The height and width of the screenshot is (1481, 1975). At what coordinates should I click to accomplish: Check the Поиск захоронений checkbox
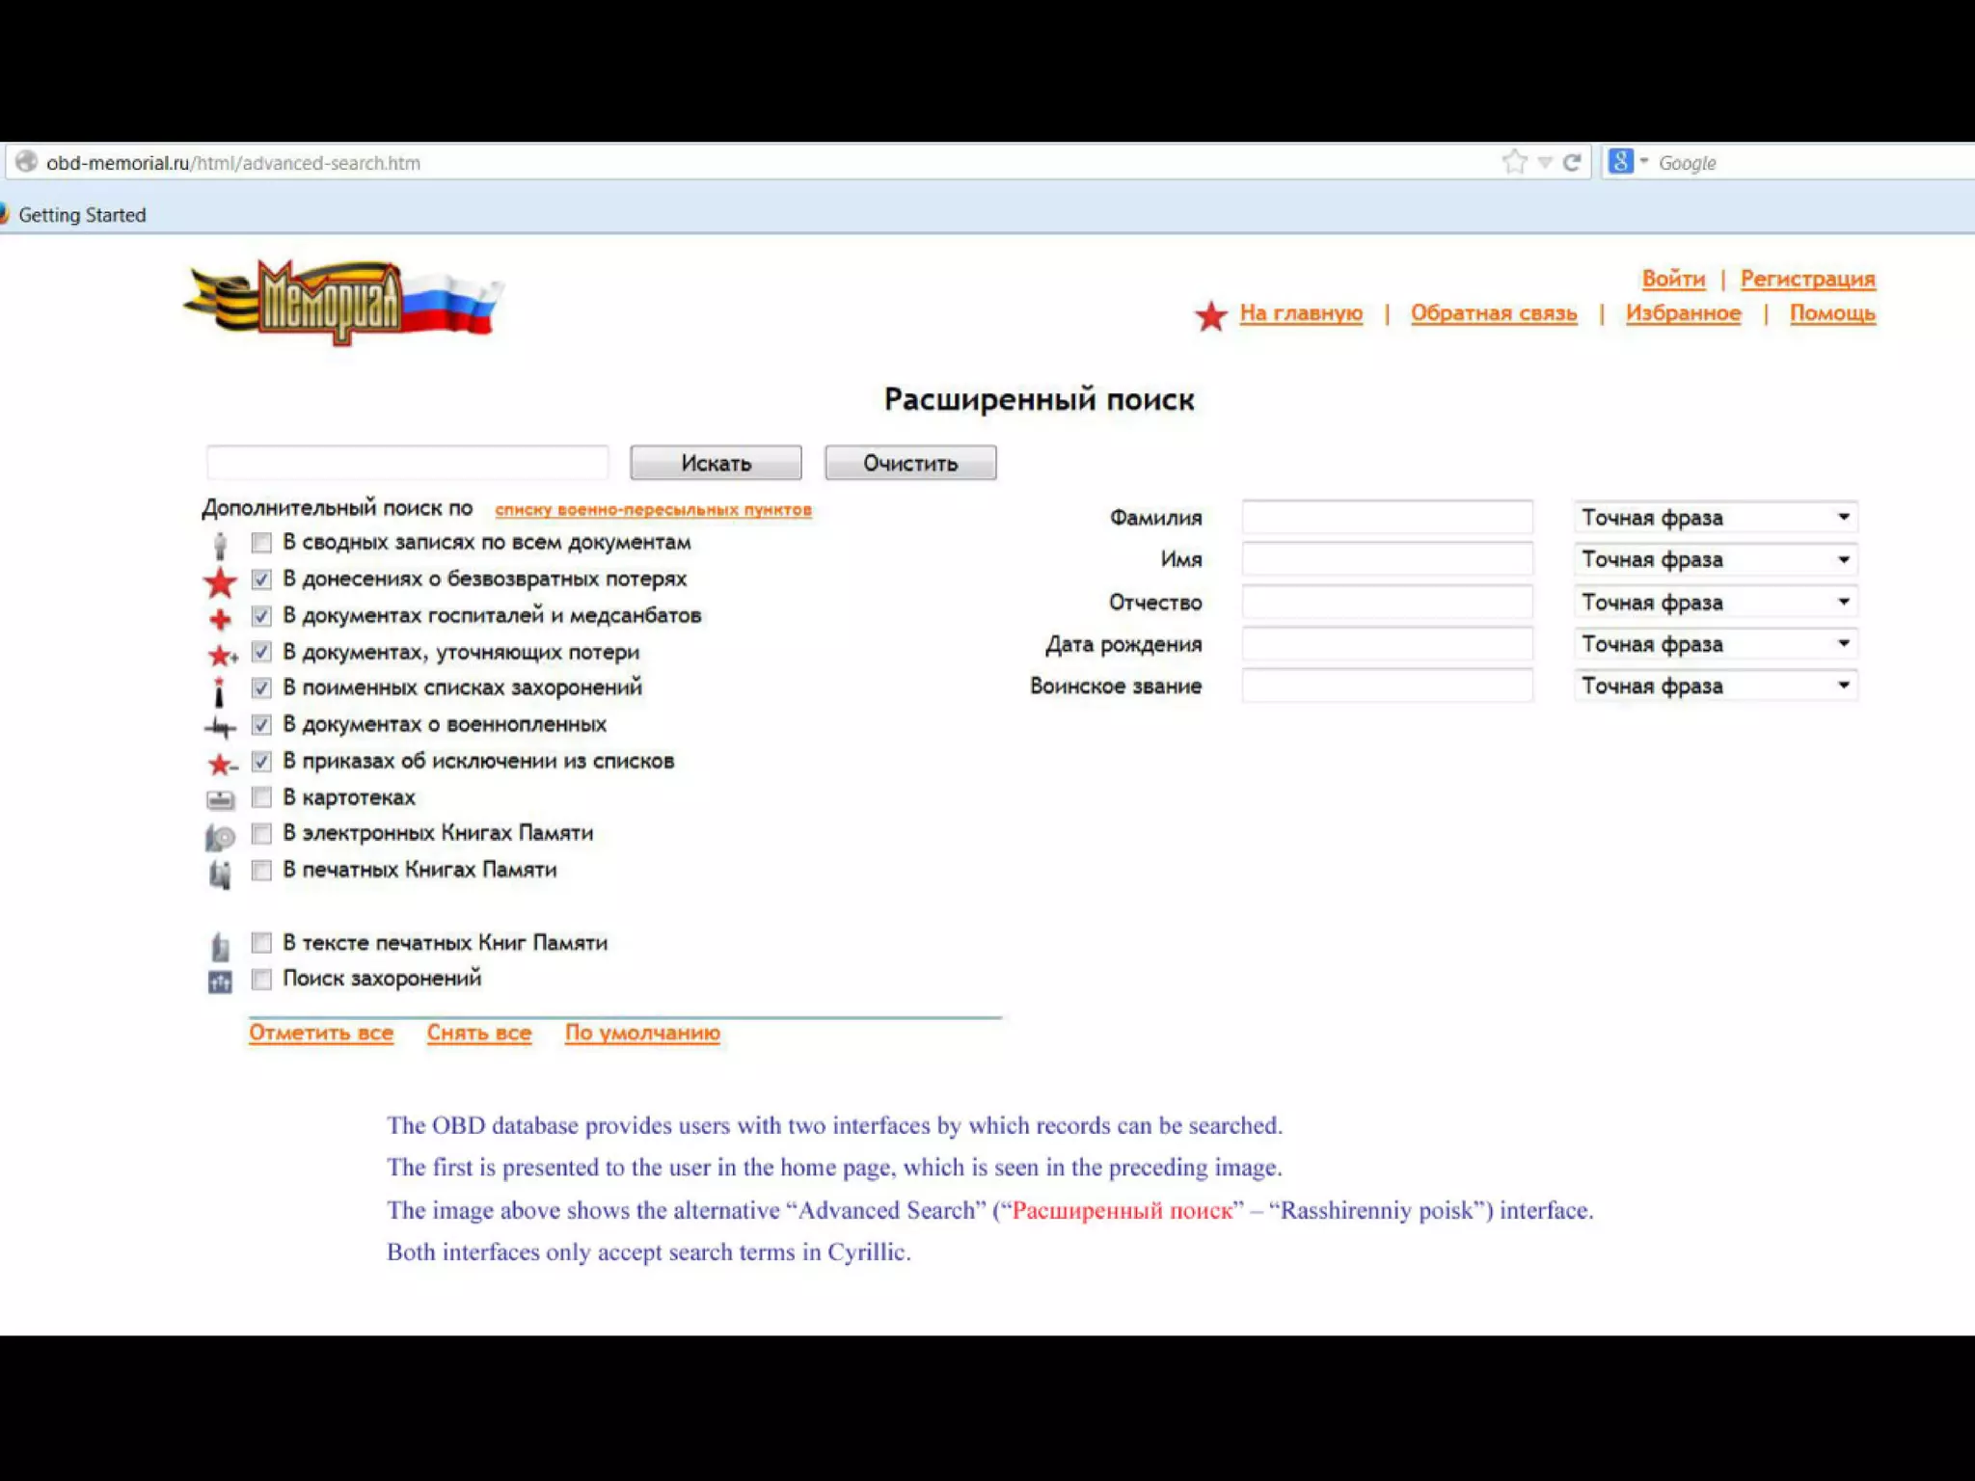[261, 980]
